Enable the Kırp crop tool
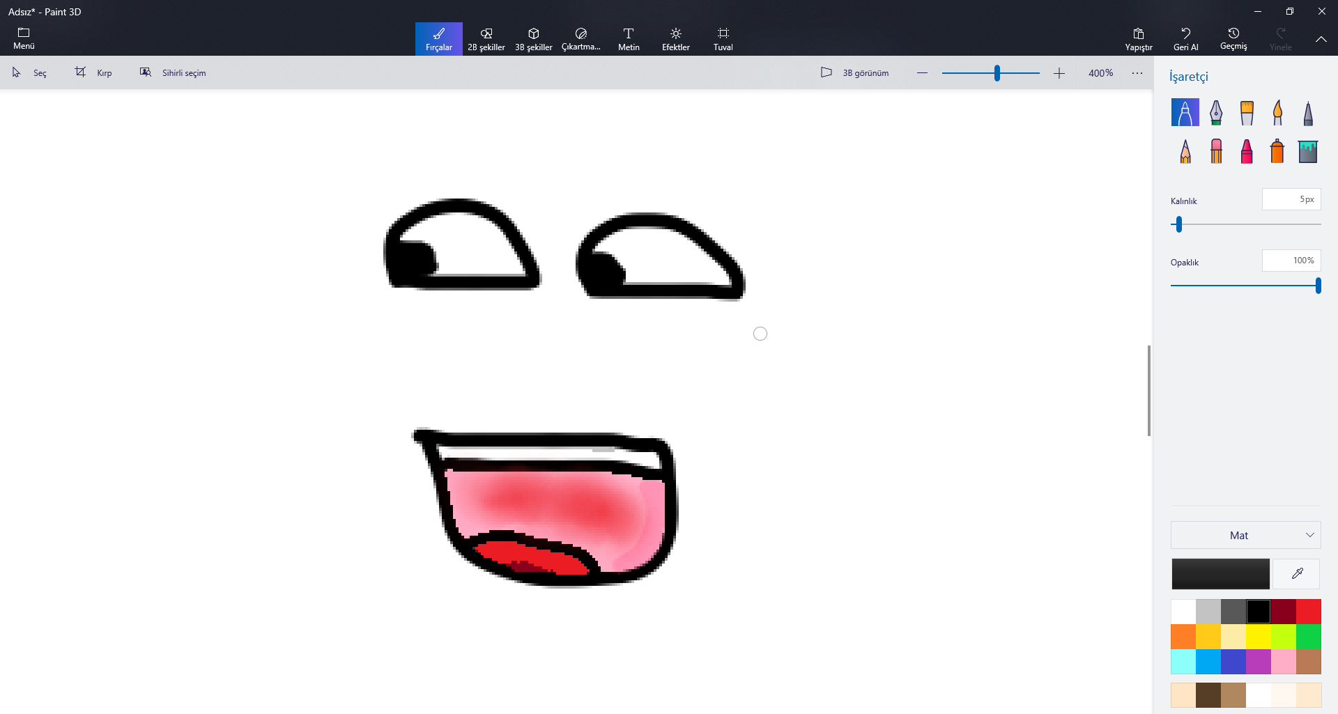1338x714 pixels. (93, 72)
